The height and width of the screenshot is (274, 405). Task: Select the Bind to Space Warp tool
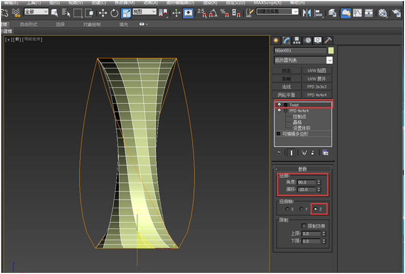tap(16, 12)
